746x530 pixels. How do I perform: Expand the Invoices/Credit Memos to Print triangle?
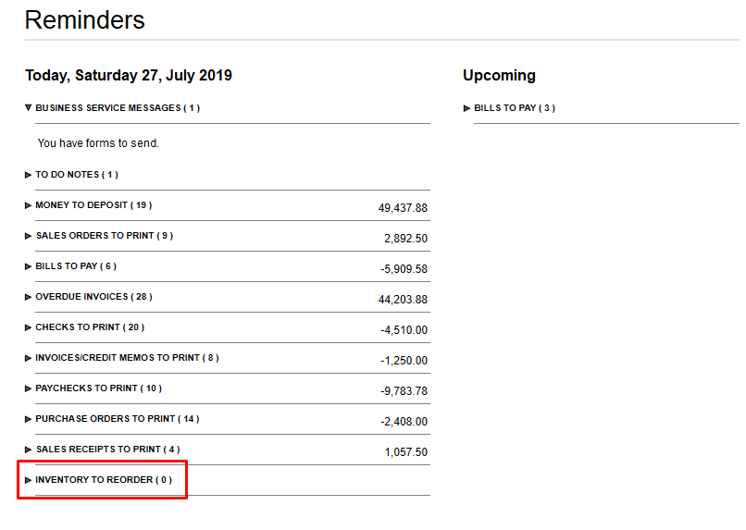pos(29,358)
